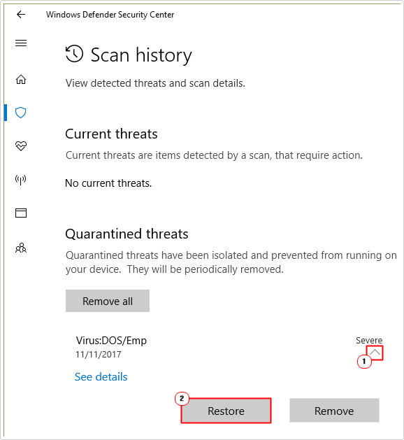Open the Home section in sidebar
404x440 pixels.
[21, 80]
